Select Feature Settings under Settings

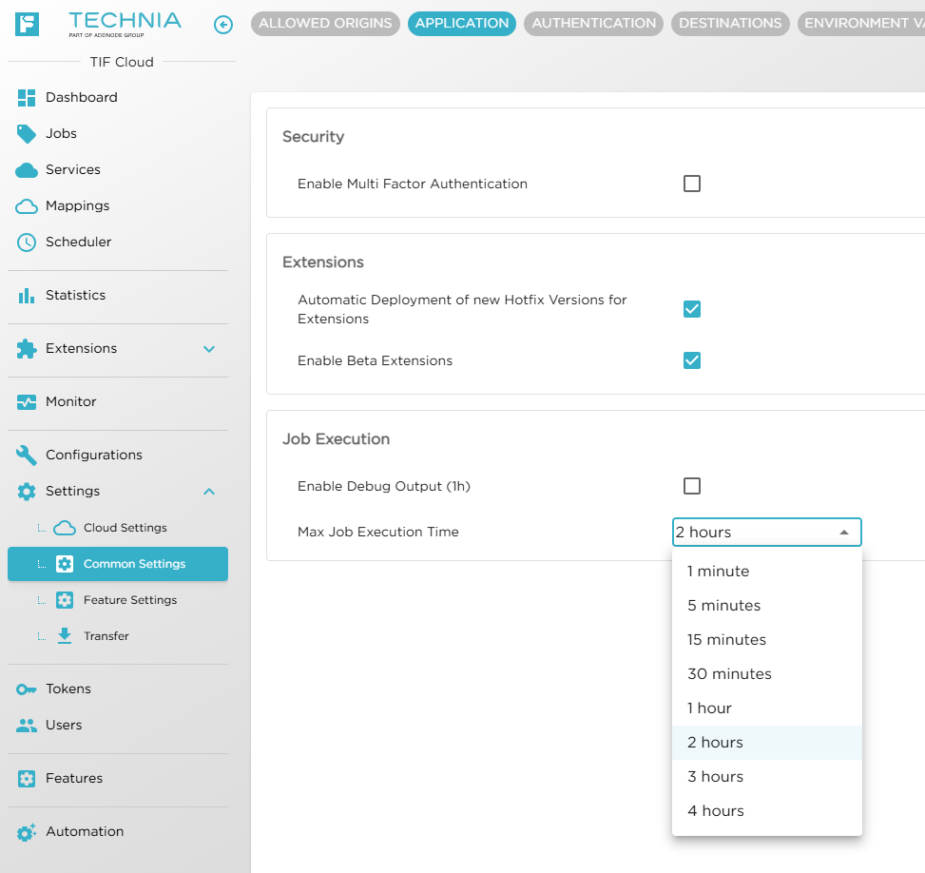click(130, 600)
